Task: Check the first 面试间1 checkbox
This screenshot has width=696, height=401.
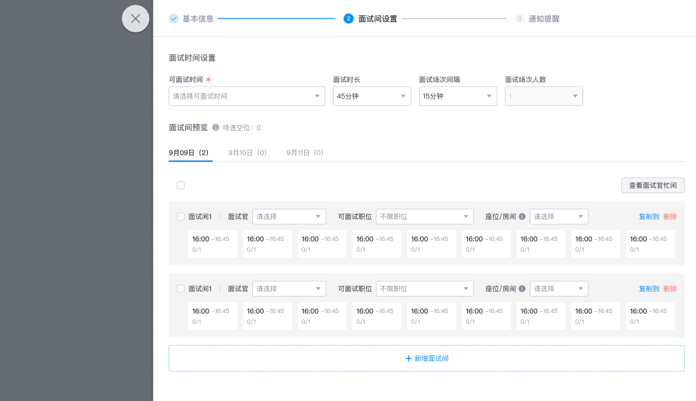Action: coord(181,216)
